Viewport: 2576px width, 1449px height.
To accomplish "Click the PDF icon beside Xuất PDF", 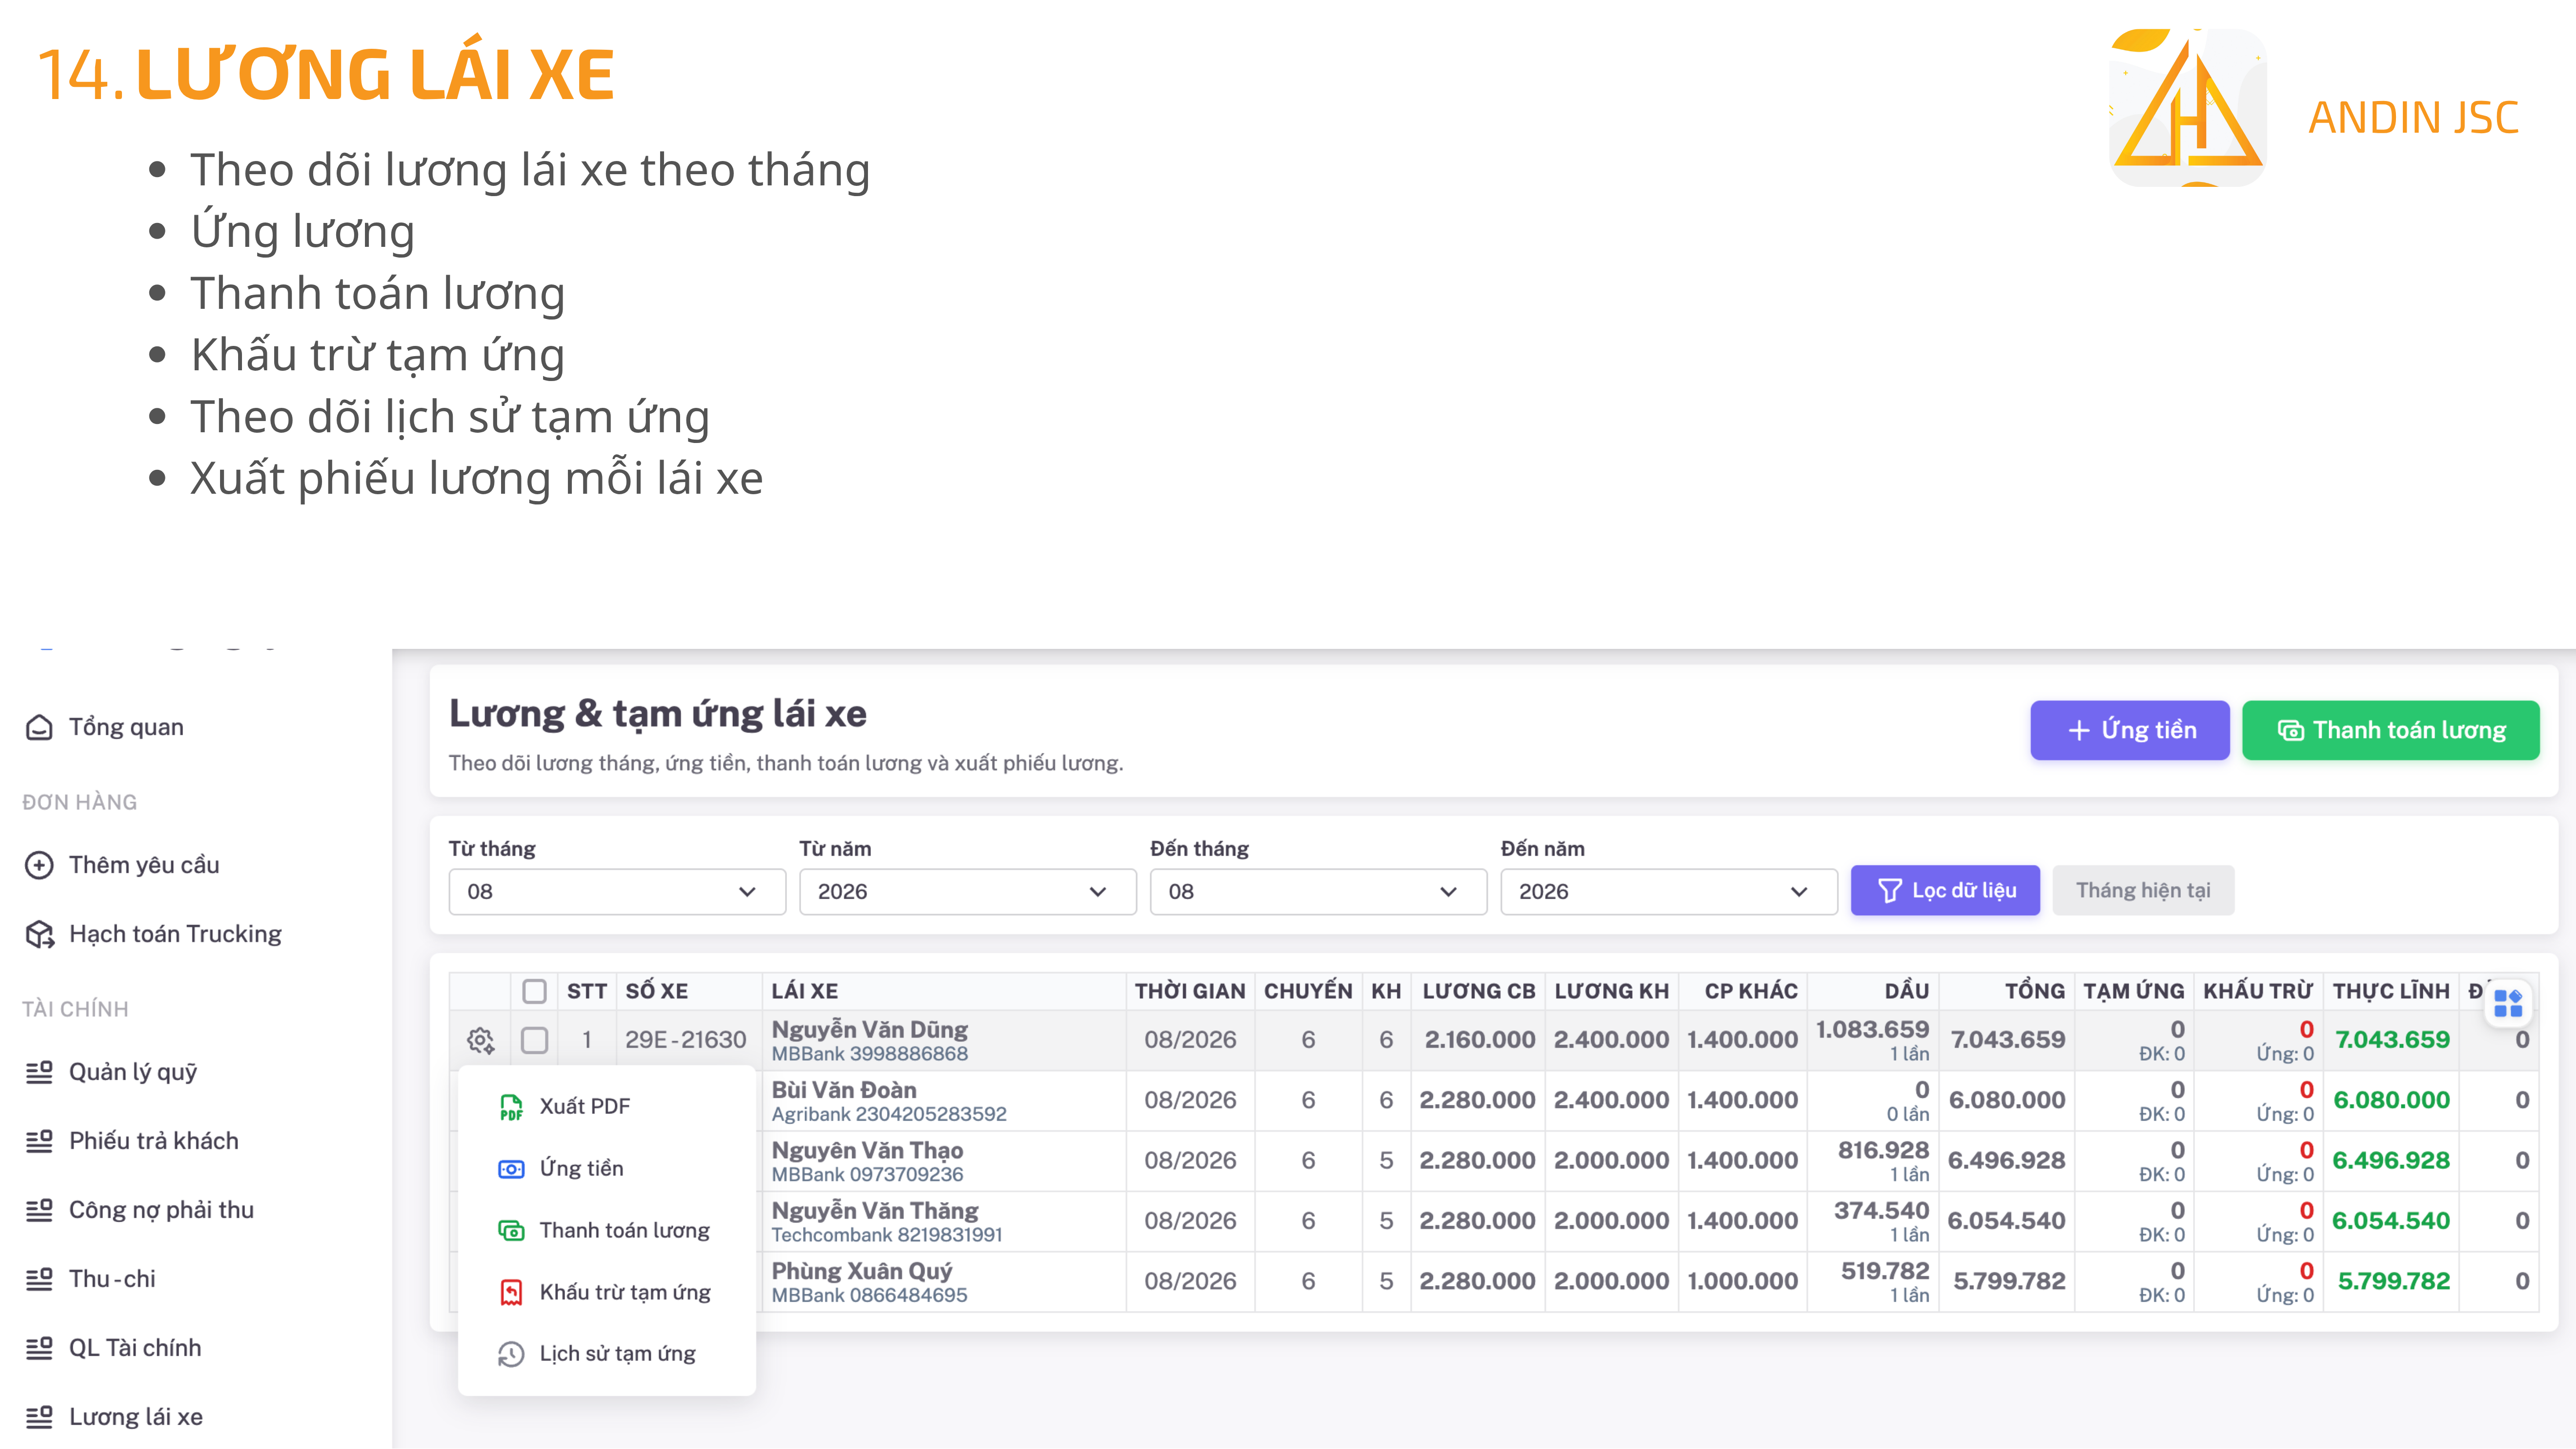I will [511, 1106].
